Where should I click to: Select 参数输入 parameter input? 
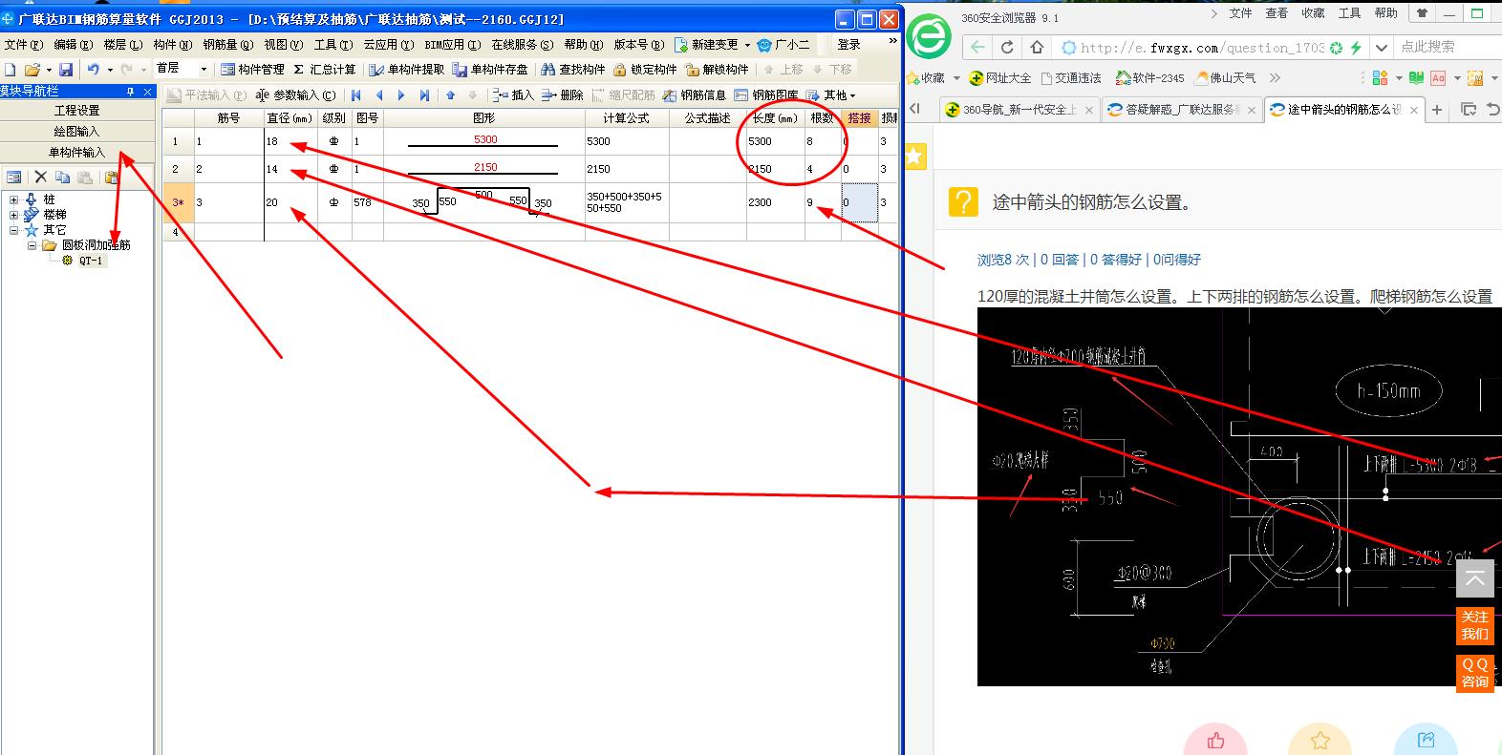[x=296, y=95]
